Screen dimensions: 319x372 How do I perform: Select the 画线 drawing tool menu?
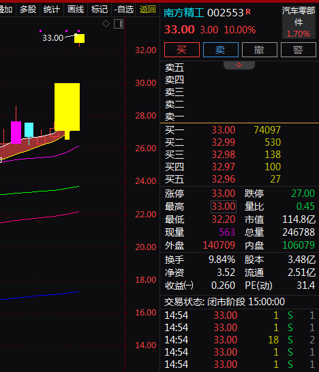coord(76,10)
